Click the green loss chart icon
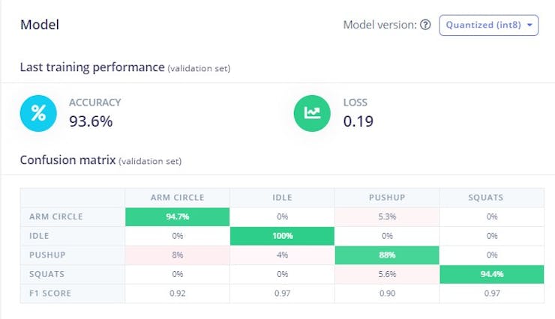The width and height of the screenshot is (555, 319). 312,113
